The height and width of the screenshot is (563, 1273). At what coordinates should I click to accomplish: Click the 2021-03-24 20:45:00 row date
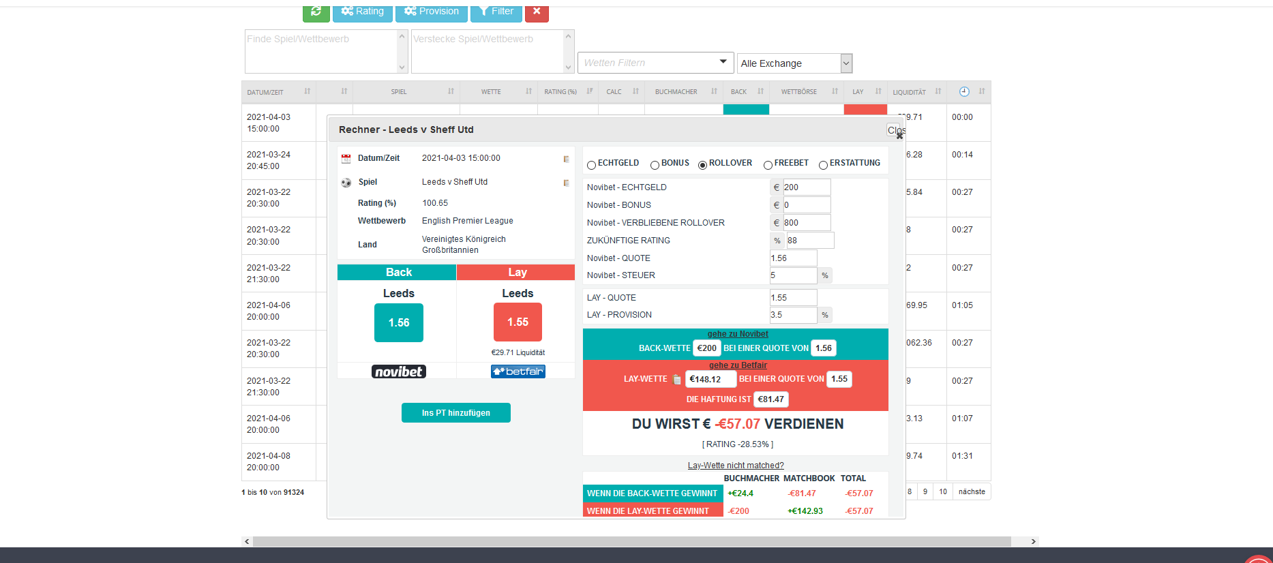pos(269,160)
